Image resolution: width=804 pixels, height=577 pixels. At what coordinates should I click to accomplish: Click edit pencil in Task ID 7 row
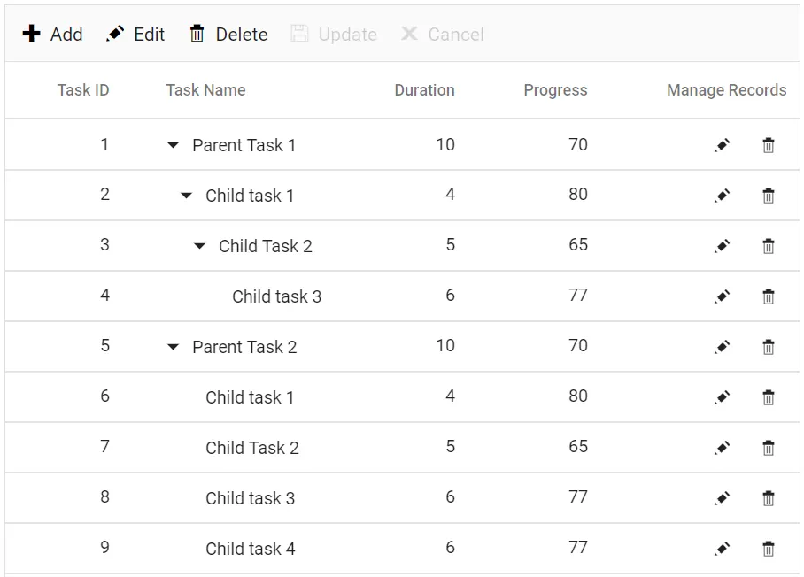(722, 448)
